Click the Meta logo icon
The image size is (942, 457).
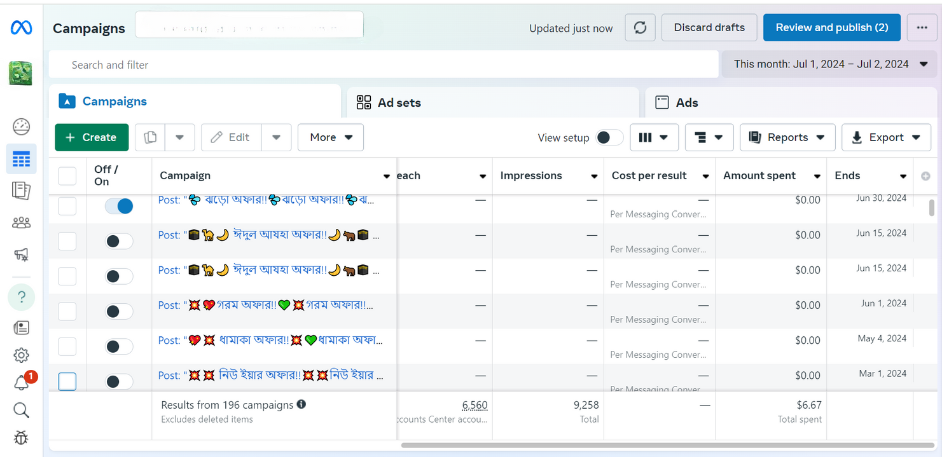pos(21,28)
